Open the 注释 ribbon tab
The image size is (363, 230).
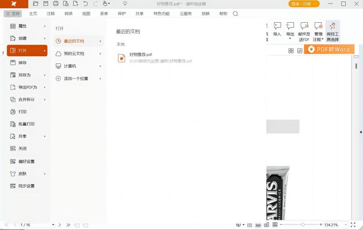pos(51,14)
